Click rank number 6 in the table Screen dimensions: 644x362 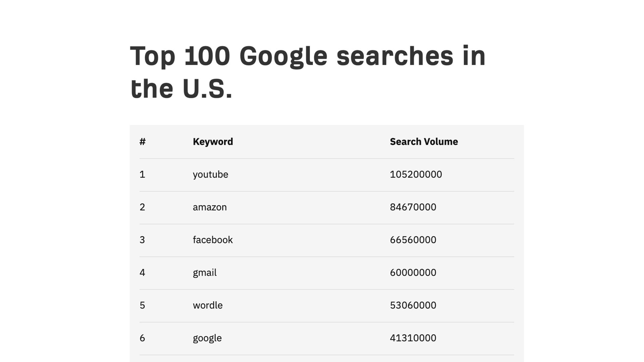tap(142, 338)
